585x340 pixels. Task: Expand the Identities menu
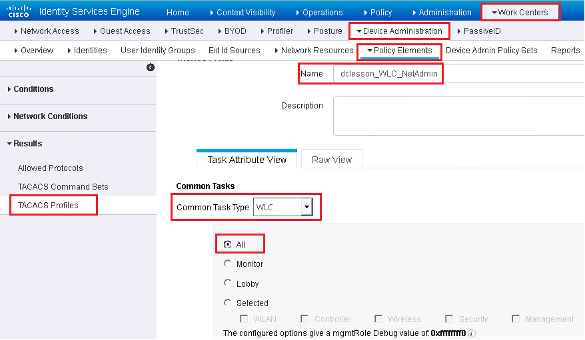87,51
